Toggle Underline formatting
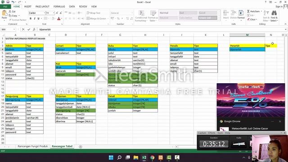Screen dimensions: 288x162 tap(38, 18)
